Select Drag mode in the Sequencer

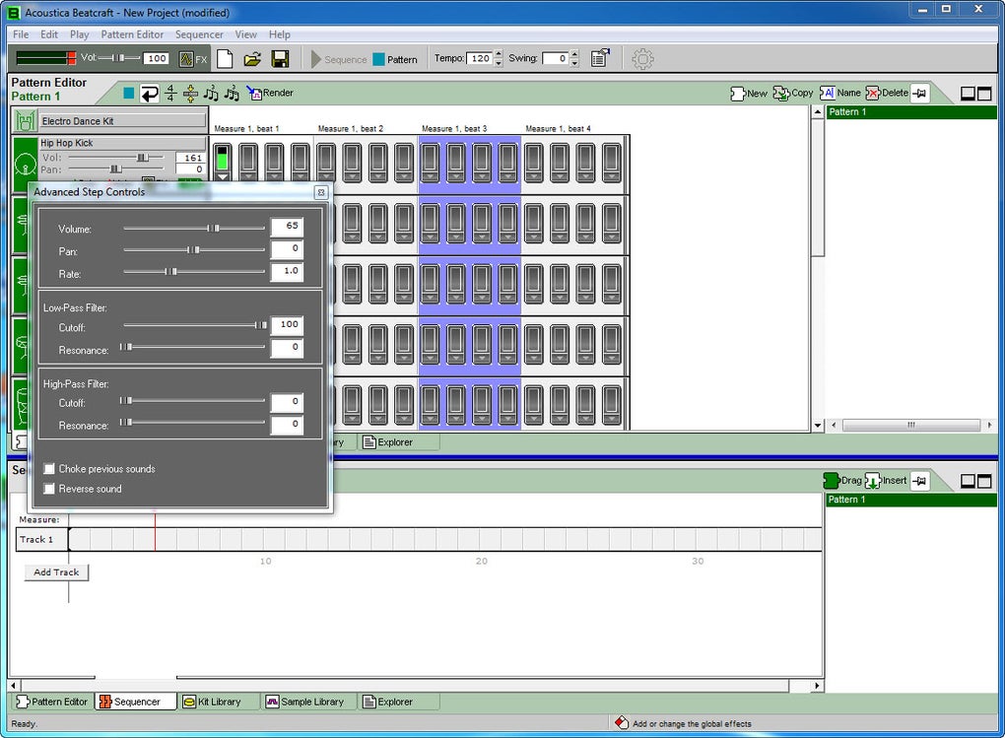point(842,480)
